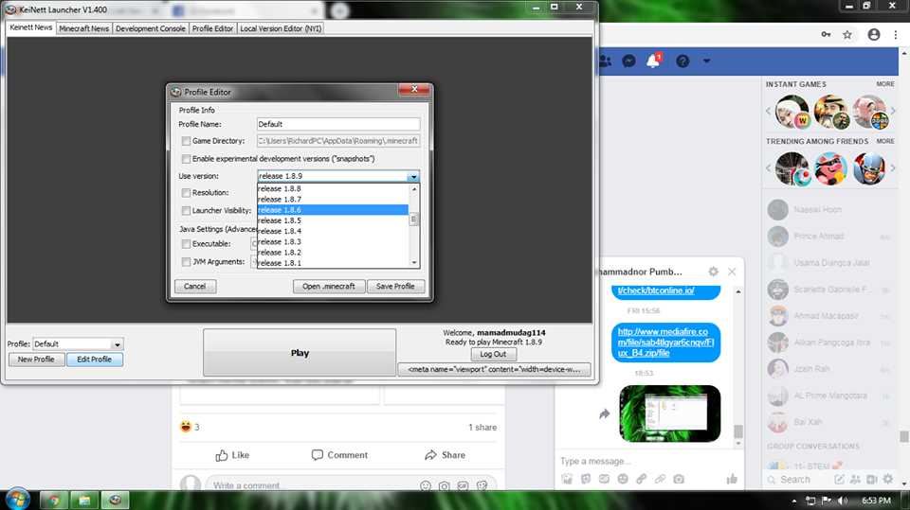Image resolution: width=910 pixels, height=510 pixels.
Task: Click New Profile button
Action: 36,360
